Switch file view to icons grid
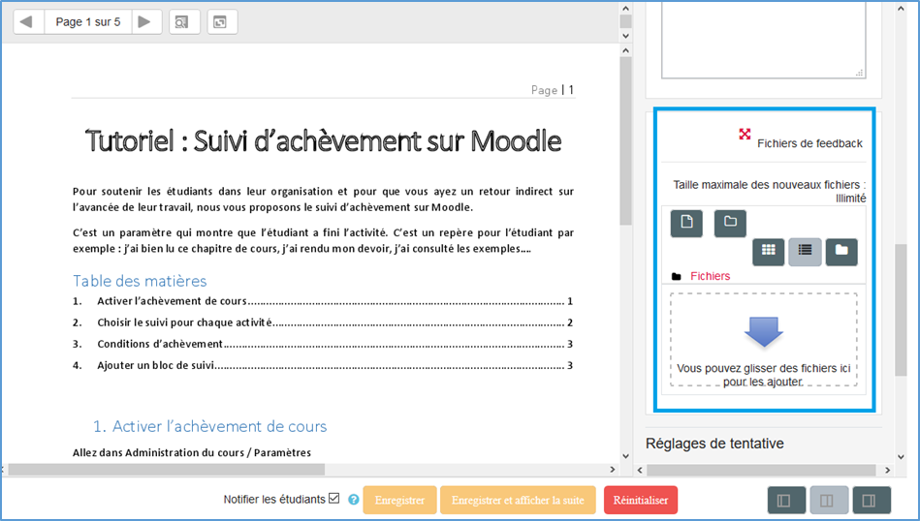 point(768,252)
